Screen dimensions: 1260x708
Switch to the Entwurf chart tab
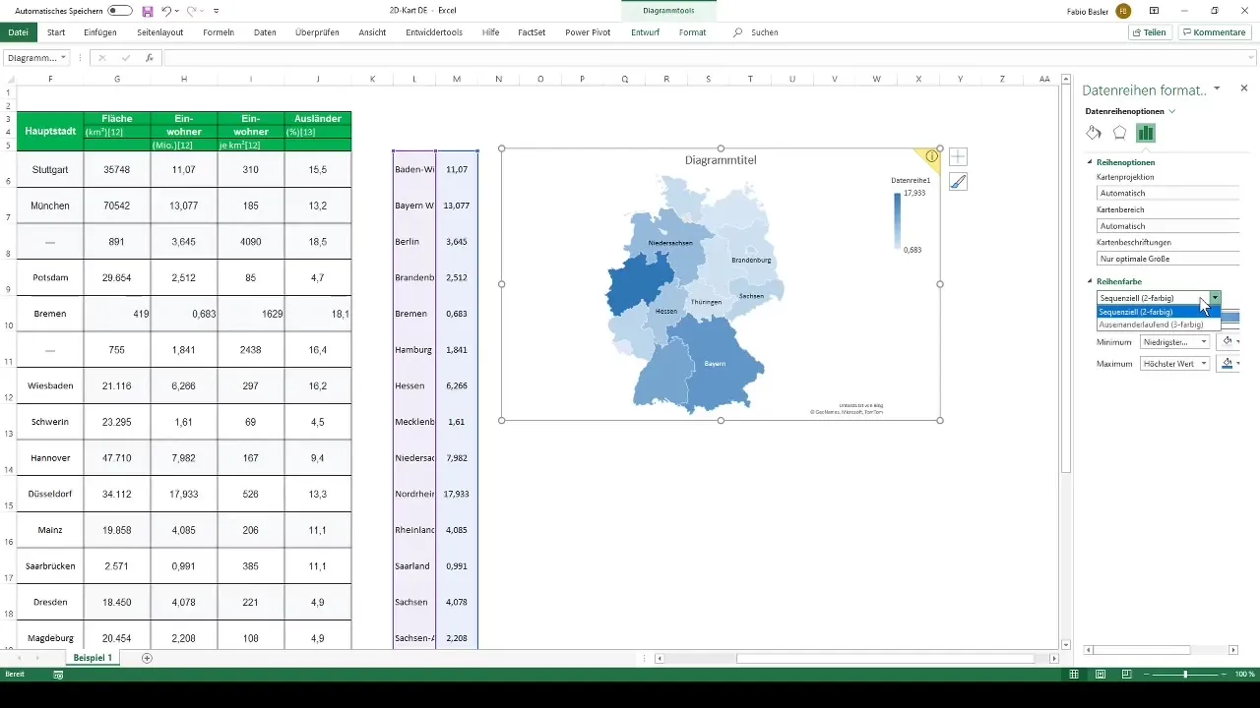click(x=645, y=32)
